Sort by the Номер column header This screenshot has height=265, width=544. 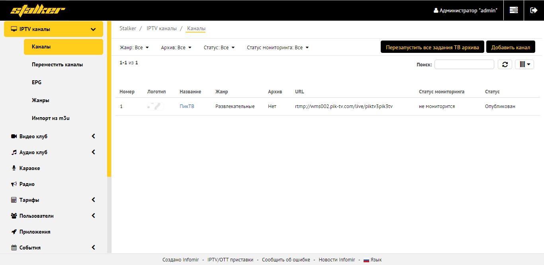pos(127,92)
